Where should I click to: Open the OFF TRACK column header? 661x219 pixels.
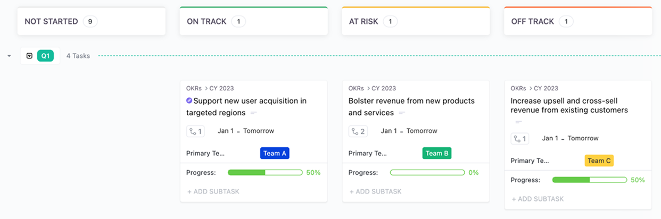(578, 21)
